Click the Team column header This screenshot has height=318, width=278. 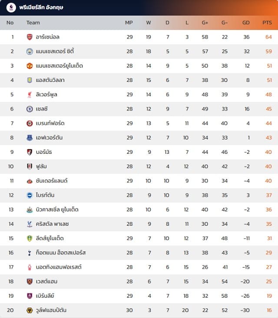33,23
